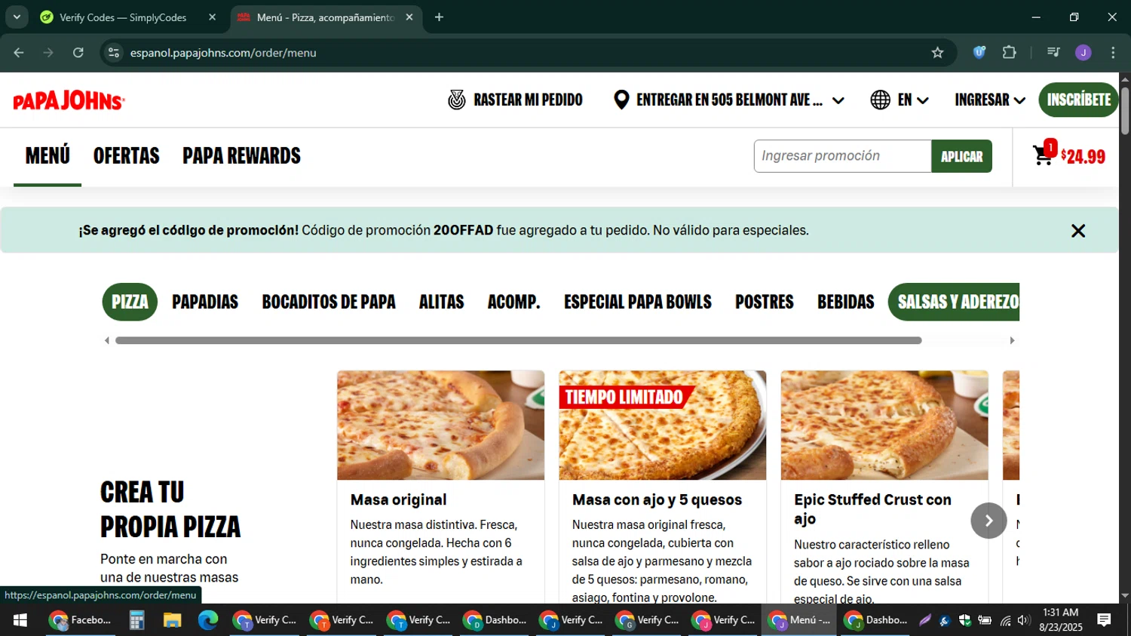Open Microsoft Edge from taskbar
This screenshot has height=636, width=1131.
point(208,620)
